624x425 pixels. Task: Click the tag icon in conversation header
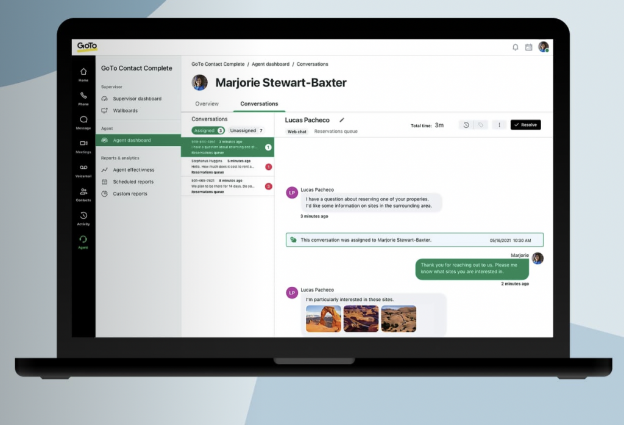point(481,125)
